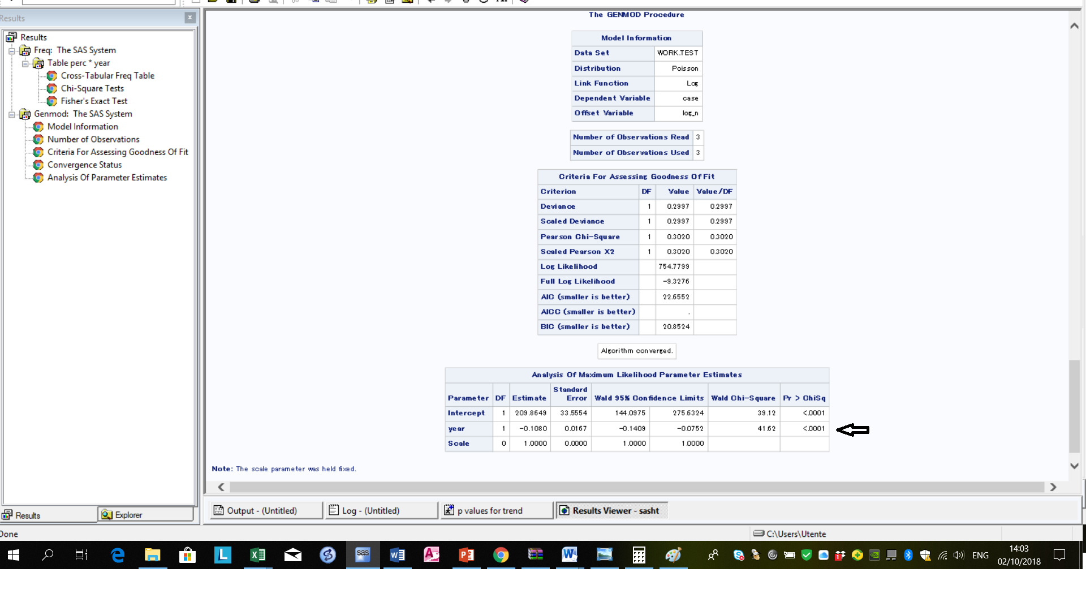
Task: Click the Cross-Tabular Freq Table result icon
Action: (x=51, y=75)
